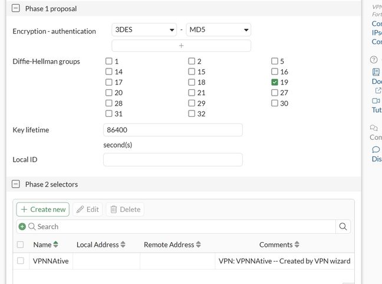Add another encryption-authentication proposal row

pos(181,45)
